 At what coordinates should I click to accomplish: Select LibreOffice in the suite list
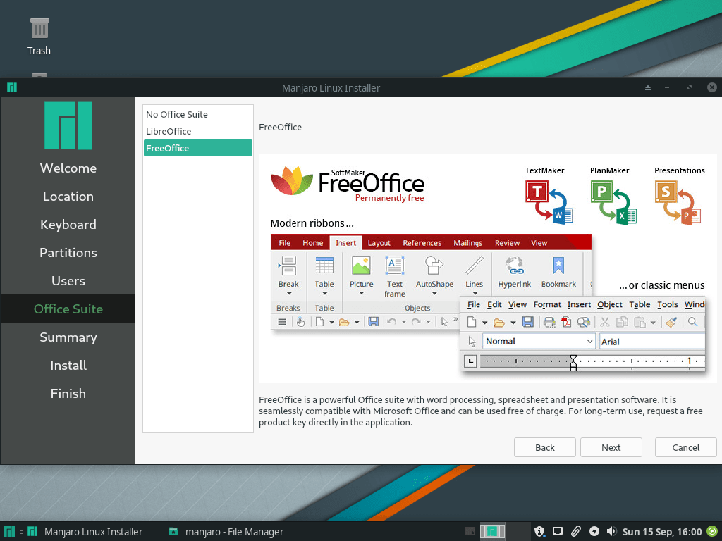point(197,131)
